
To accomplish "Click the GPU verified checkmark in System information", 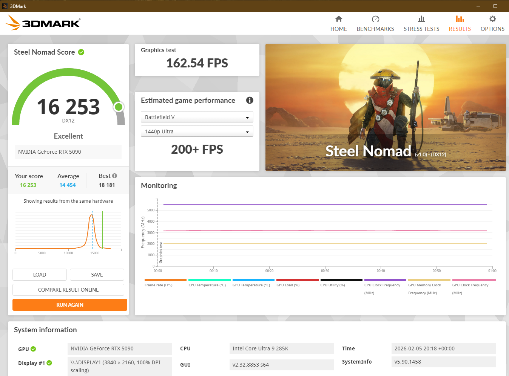I will pyautogui.click(x=33, y=349).
